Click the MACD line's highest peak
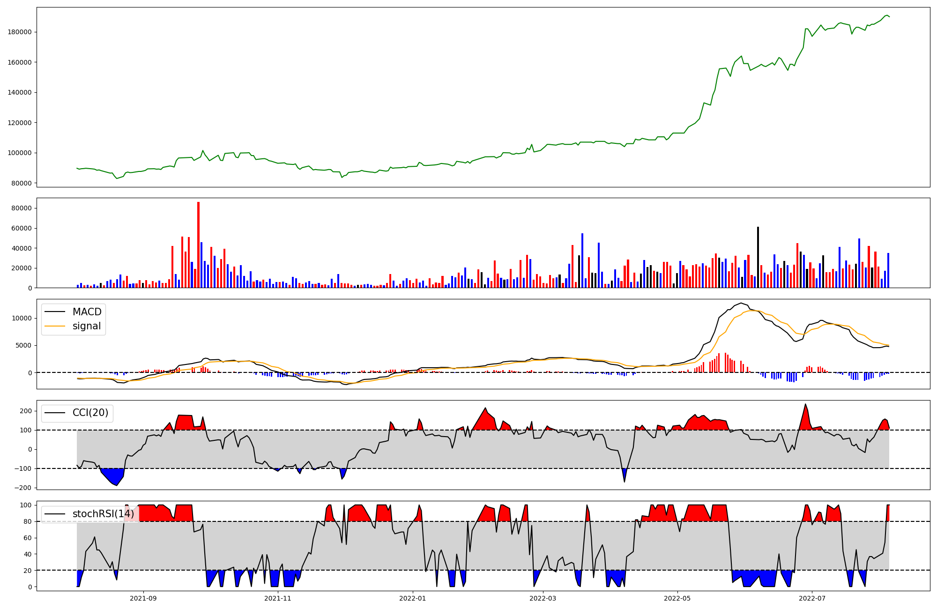 tap(741, 303)
